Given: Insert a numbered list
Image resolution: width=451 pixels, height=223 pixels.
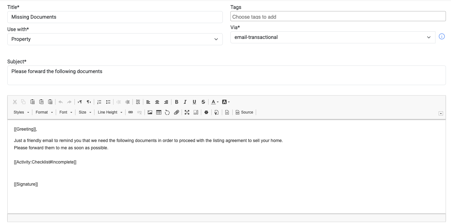Looking at the screenshot, I should [99, 102].
